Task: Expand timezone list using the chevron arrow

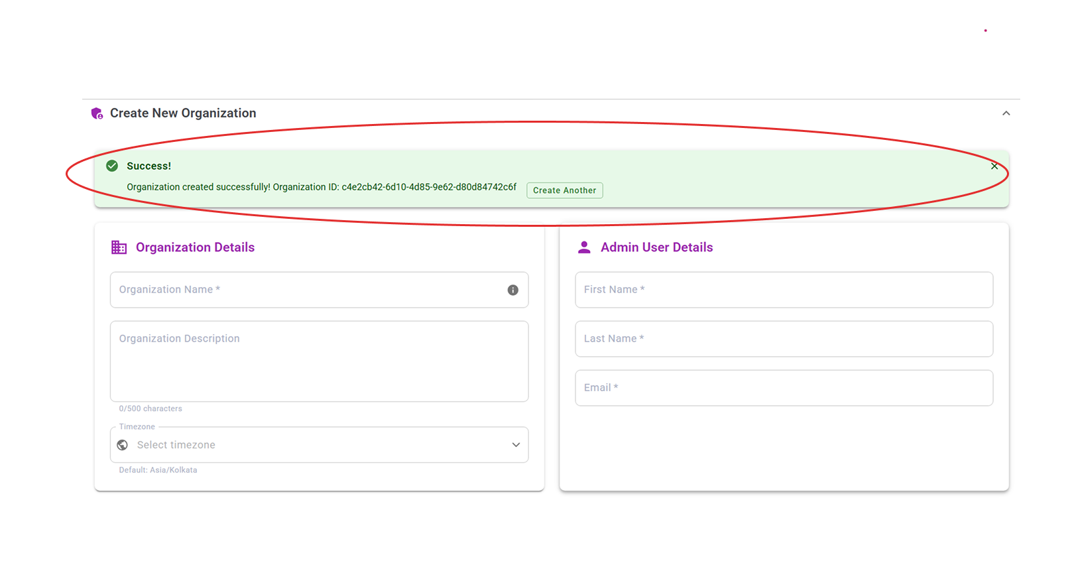Action: (x=516, y=445)
